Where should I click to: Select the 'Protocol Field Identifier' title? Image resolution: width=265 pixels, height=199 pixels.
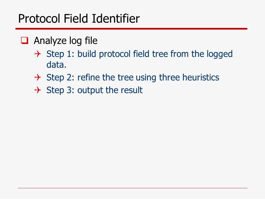[x=79, y=19]
